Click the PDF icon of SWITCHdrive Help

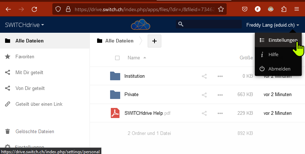pos(115,113)
